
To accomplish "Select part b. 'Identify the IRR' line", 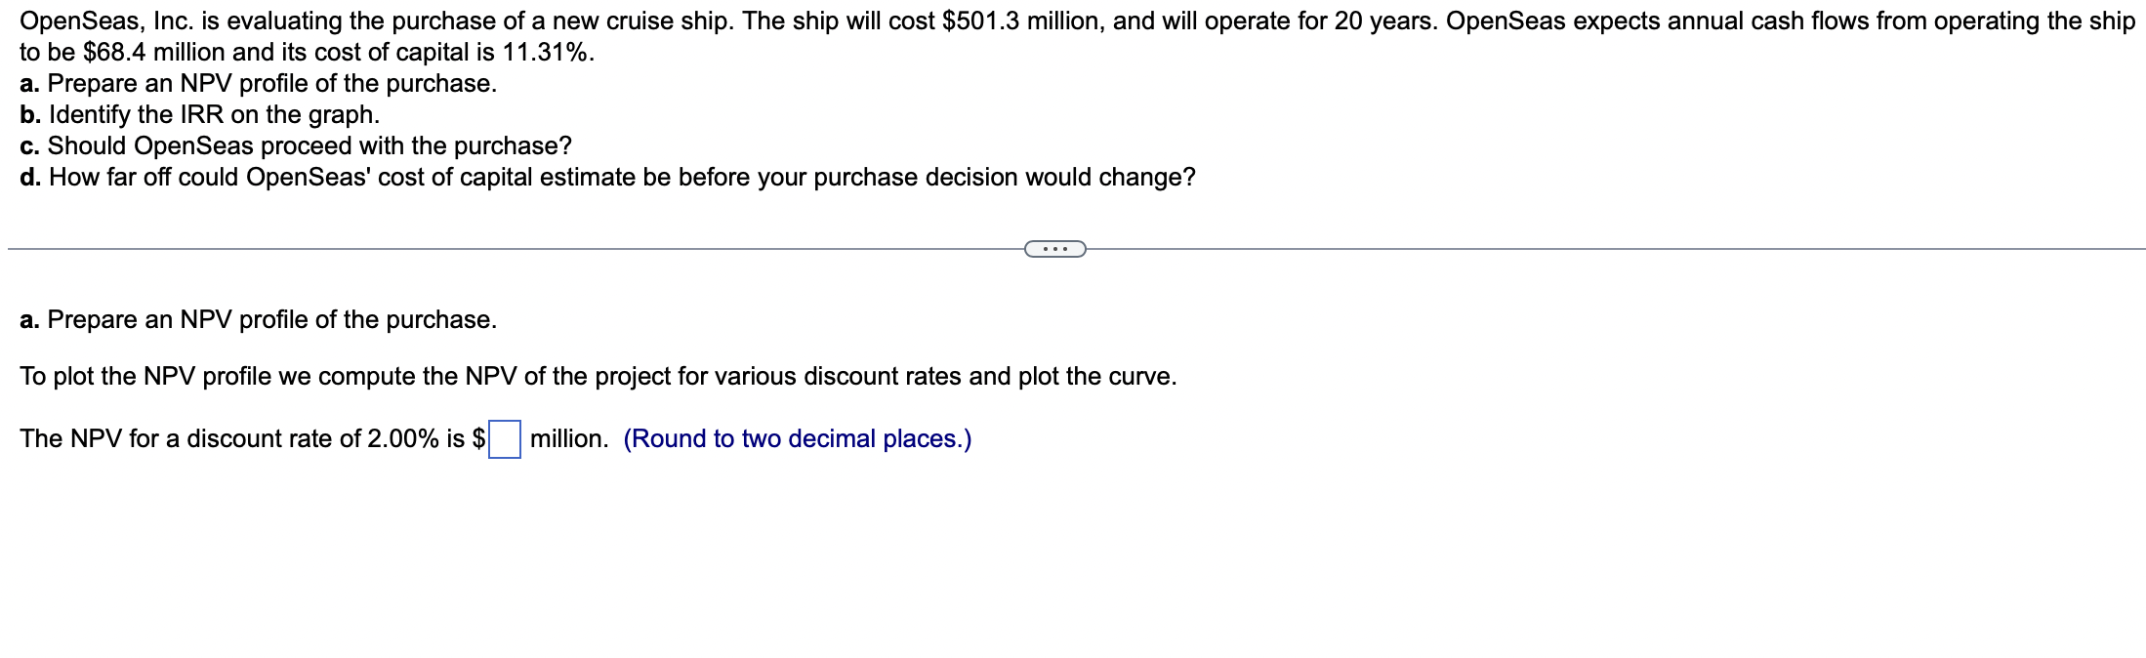I will 198,115.
